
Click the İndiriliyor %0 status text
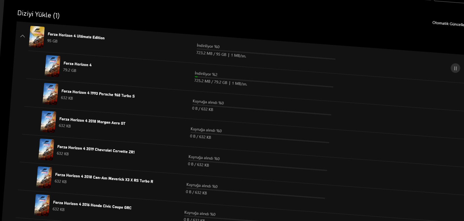click(x=208, y=46)
